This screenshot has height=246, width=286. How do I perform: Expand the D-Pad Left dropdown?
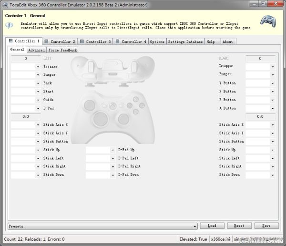[113, 158]
